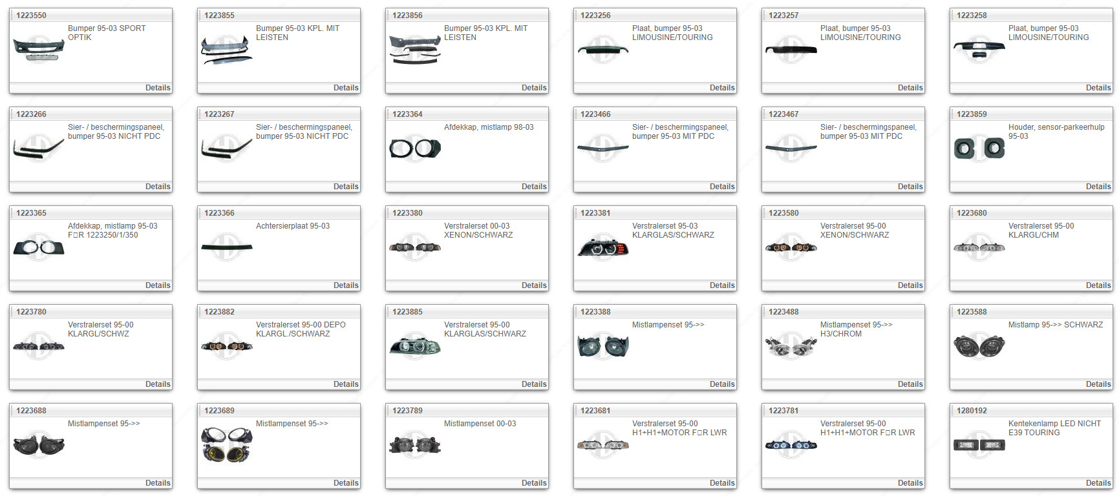Open Details for product 1223466
The height and width of the screenshot is (496, 1119).
click(x=722, y=187)
